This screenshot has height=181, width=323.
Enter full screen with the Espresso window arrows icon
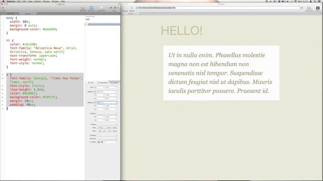coord(119,4)
